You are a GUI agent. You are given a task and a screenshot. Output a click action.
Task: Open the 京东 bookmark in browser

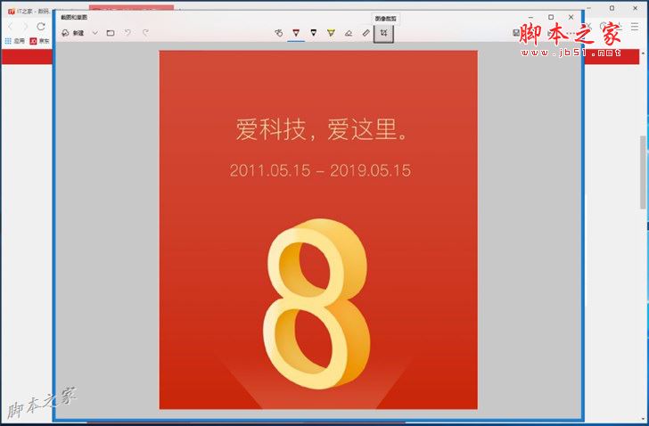click(40, 41)
